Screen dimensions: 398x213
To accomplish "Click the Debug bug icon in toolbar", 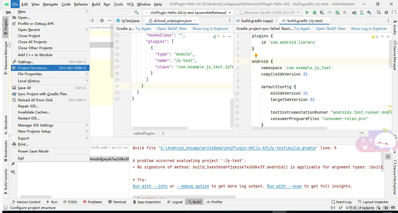I will pyautogui.click(x=315, y=12).
